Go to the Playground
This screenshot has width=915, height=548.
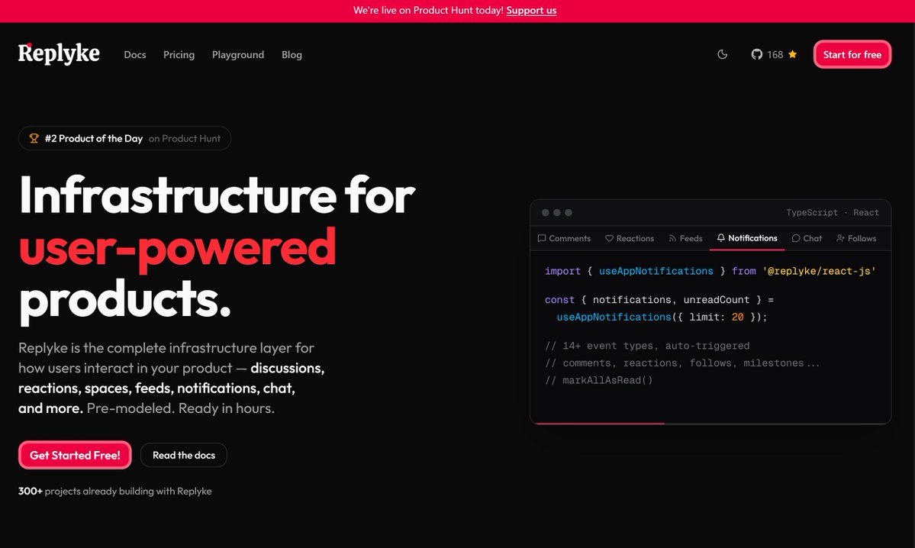238,54
